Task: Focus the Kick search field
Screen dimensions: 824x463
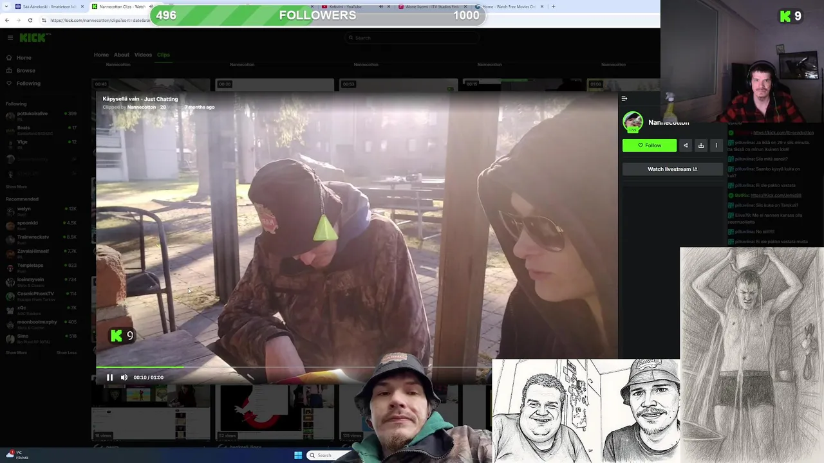Action: [x=412, y=38]
